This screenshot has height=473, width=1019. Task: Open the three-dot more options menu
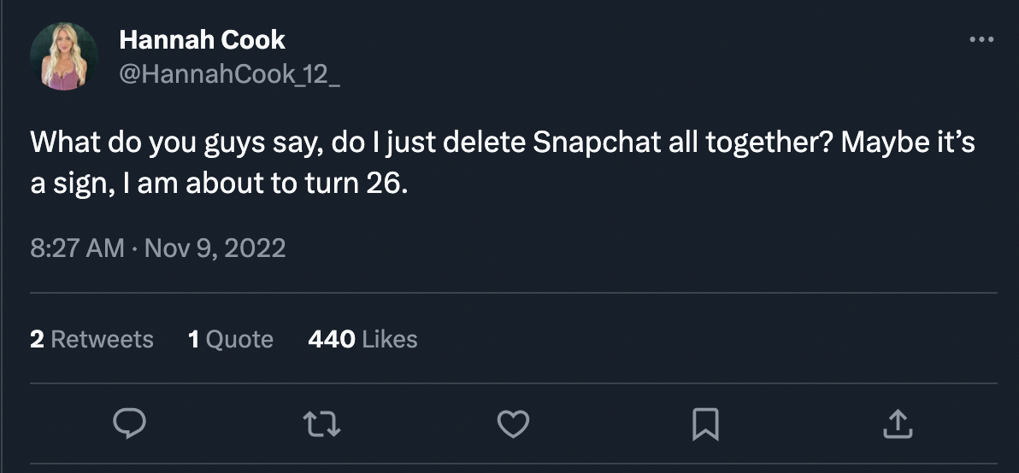[x=981, y=39]
